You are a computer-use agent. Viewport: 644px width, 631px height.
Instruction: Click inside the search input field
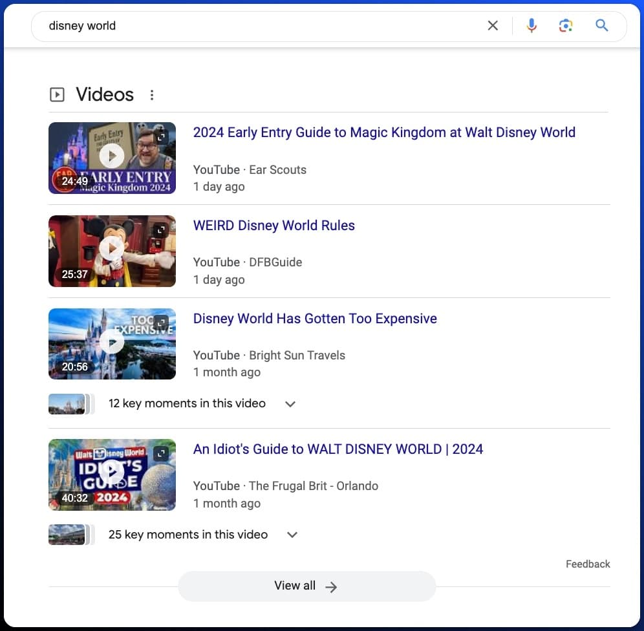(259, 25)
